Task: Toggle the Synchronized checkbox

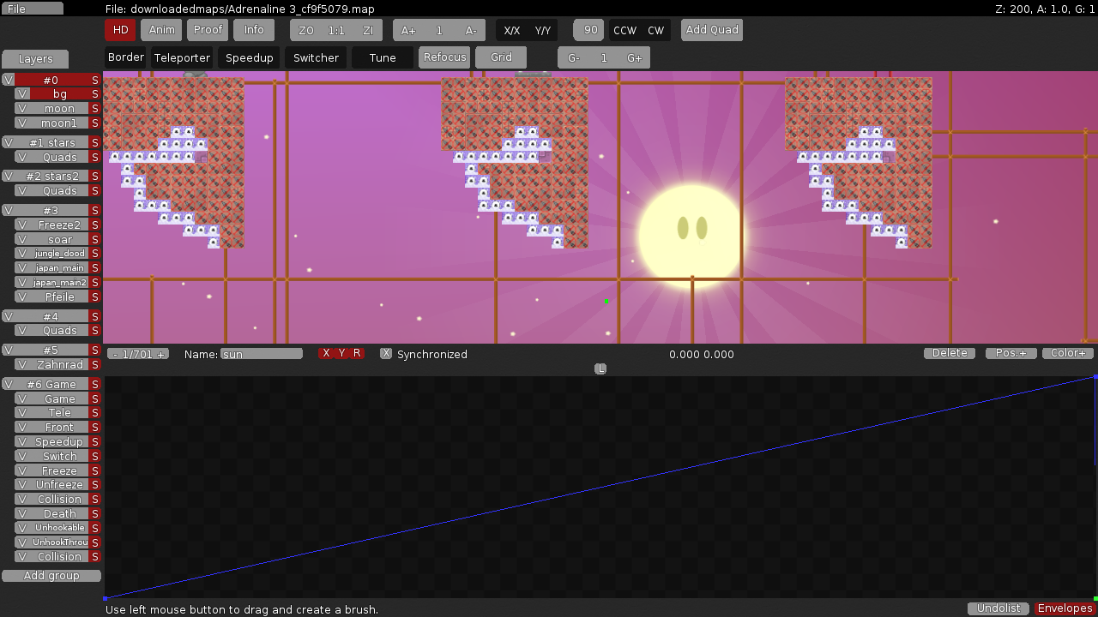Action: pyautogui.click(x=386, y=354)
